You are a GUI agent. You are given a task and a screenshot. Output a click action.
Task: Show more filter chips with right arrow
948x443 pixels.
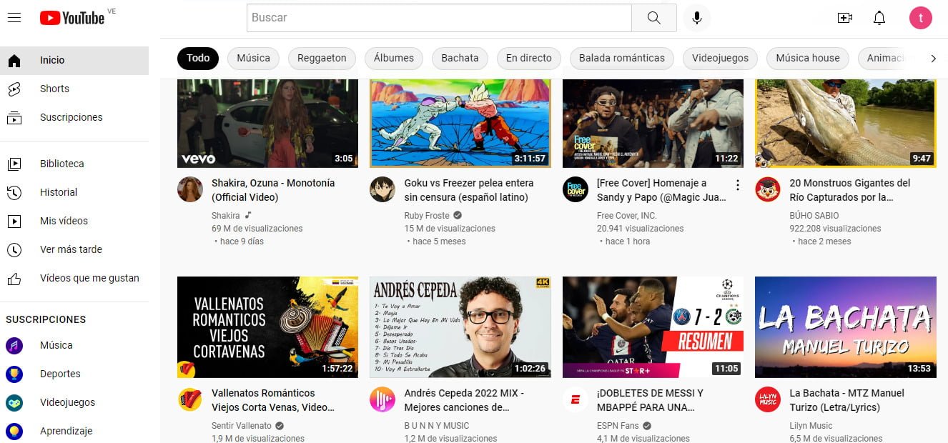coord(933,59)
